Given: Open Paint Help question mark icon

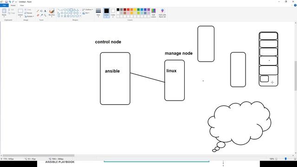Looking at the screenshot, I should click(x=295, y=5).
